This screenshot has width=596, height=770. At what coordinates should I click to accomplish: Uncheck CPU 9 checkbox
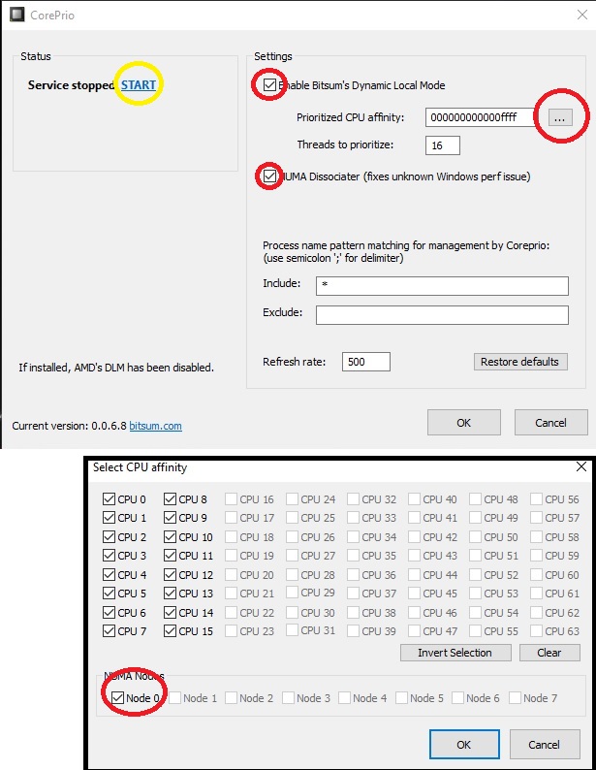[x=171, y=518]
